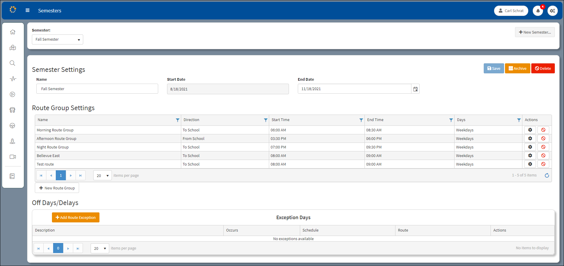This screenshot has height=266, width=564.
Task: Click the semester Name input field
Action: click(97, 89)
